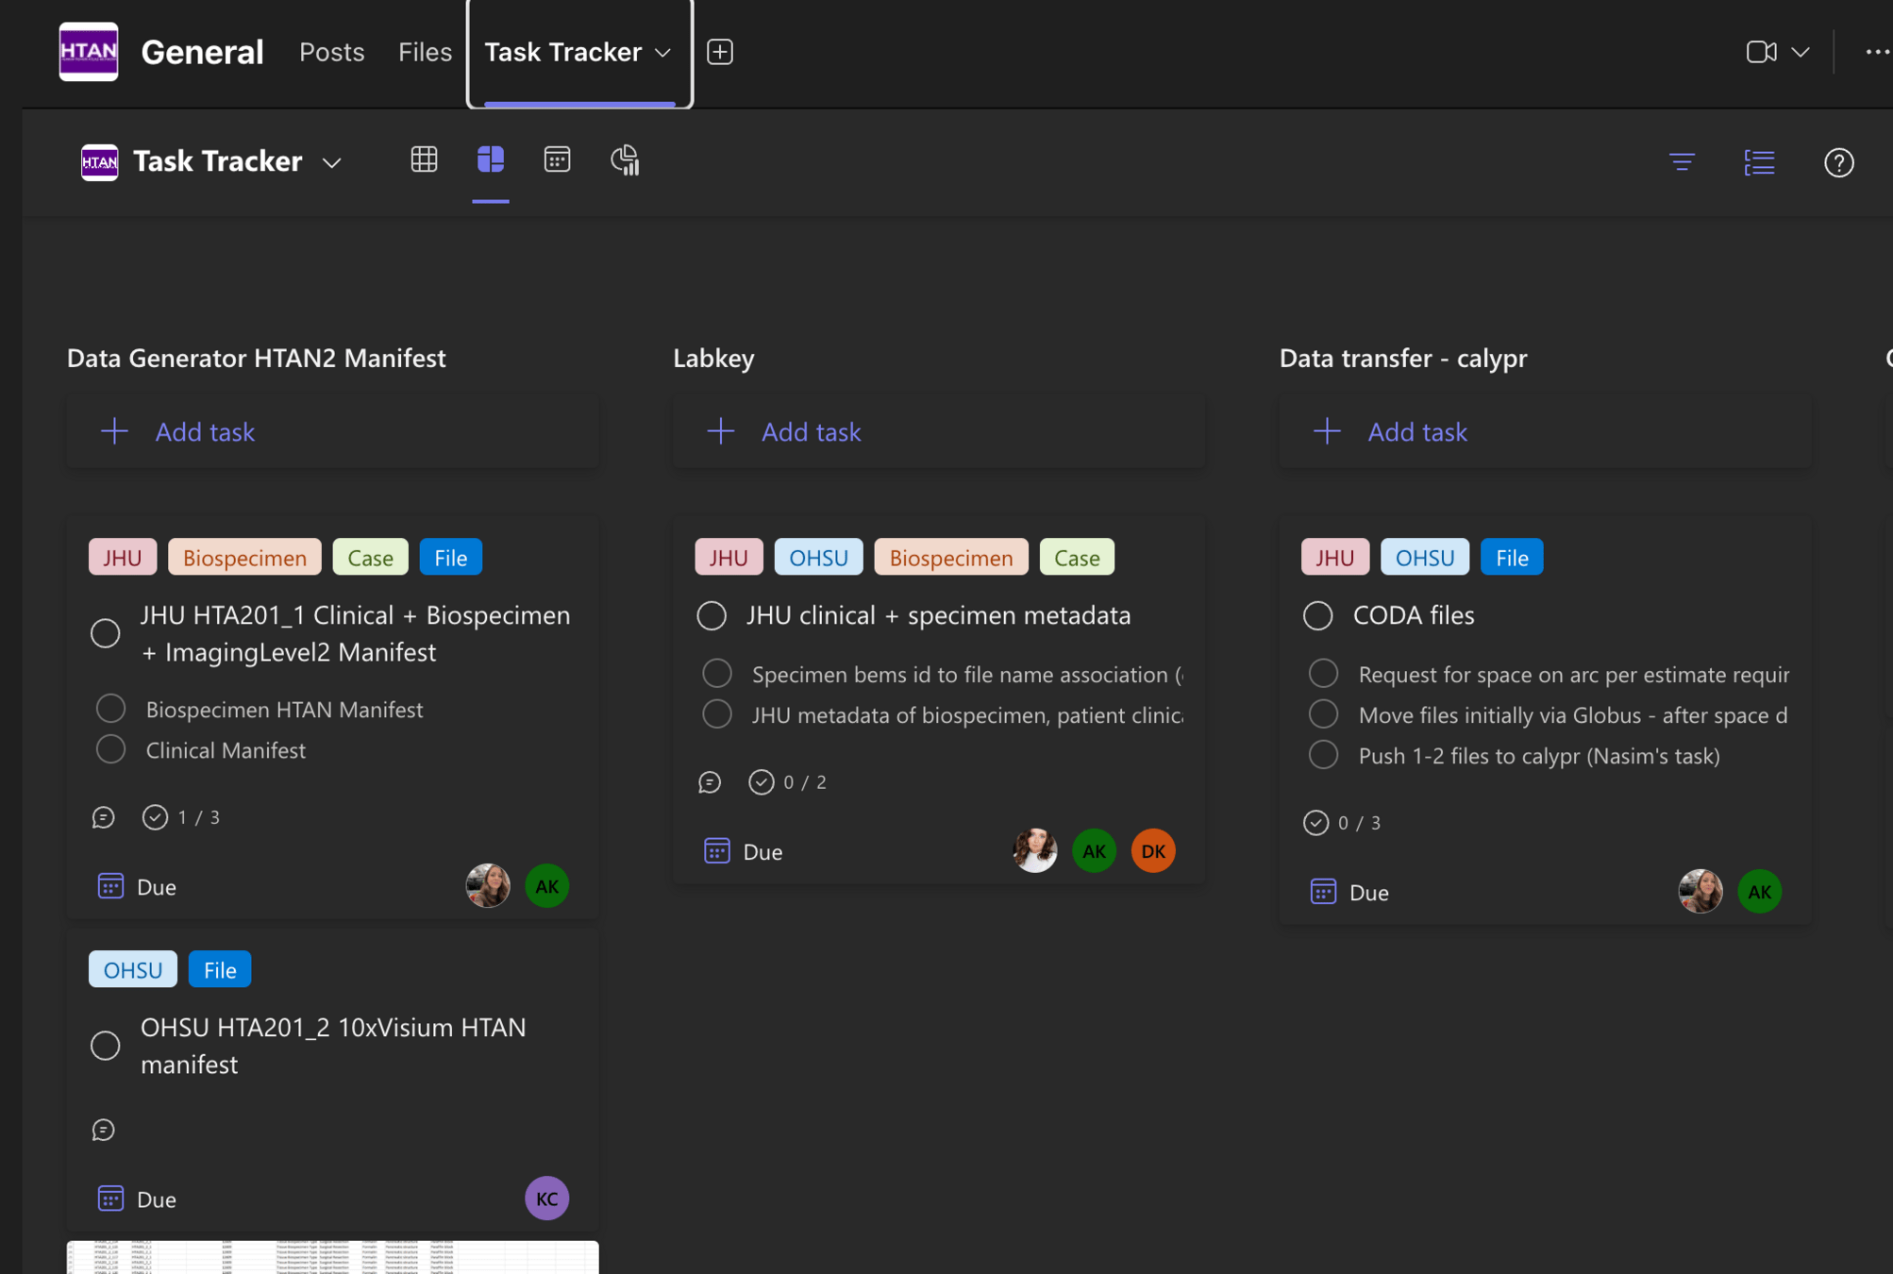Viewport: 1893px width, 1274px height.
Task: Open the Schedule calendar view icon
Action: tap(557, 159)
